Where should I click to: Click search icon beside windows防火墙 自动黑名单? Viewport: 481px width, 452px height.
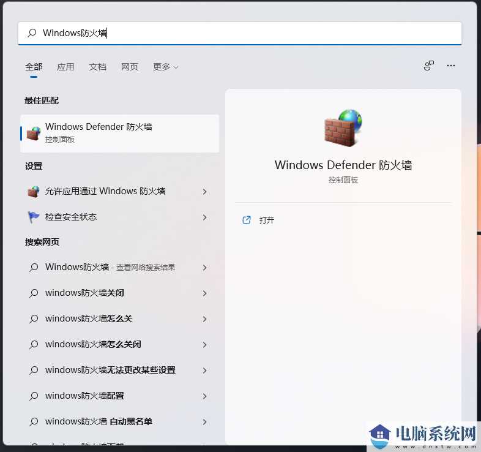34,422
